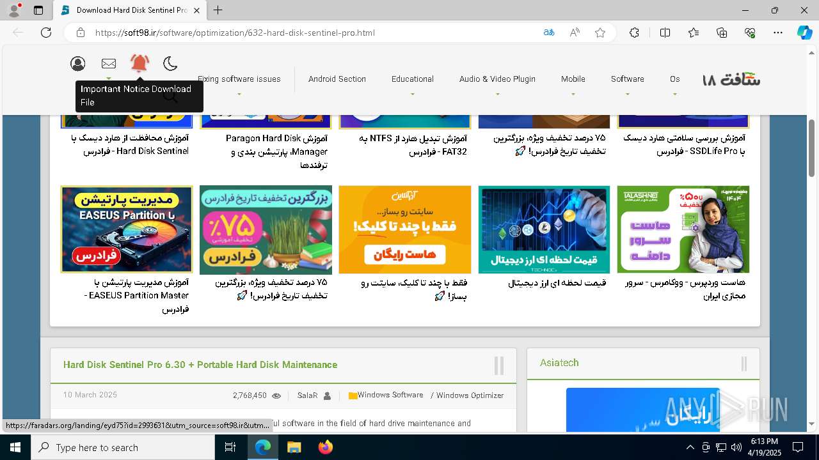Refresh the current page

point(46,33)
